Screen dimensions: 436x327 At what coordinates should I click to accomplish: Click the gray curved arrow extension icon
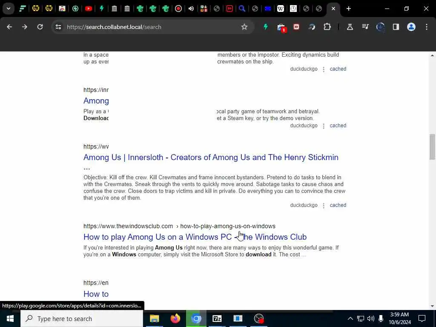(312, 27)
